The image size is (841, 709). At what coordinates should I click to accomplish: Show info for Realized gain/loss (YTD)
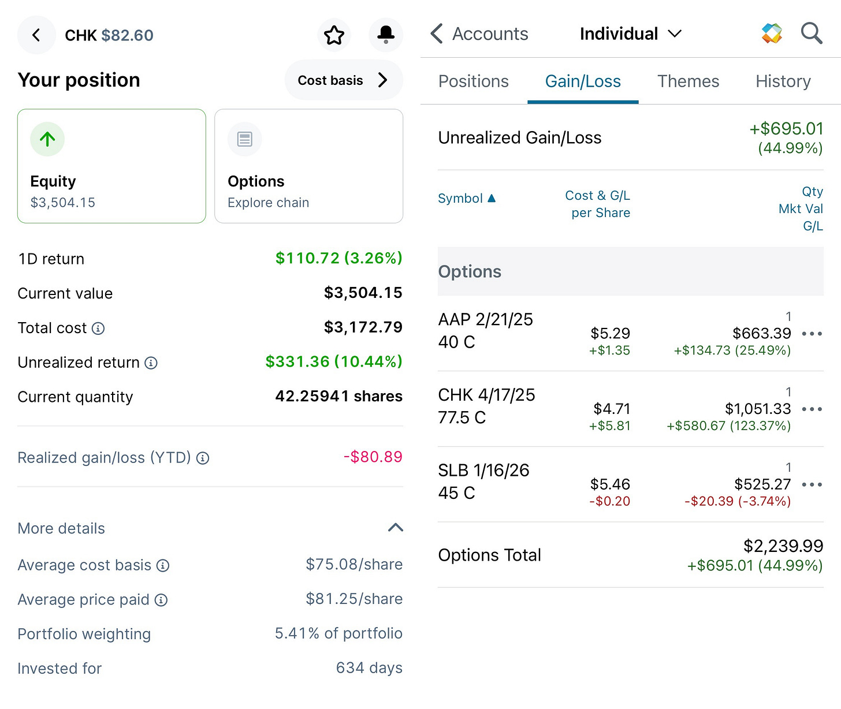click(203, 458)
